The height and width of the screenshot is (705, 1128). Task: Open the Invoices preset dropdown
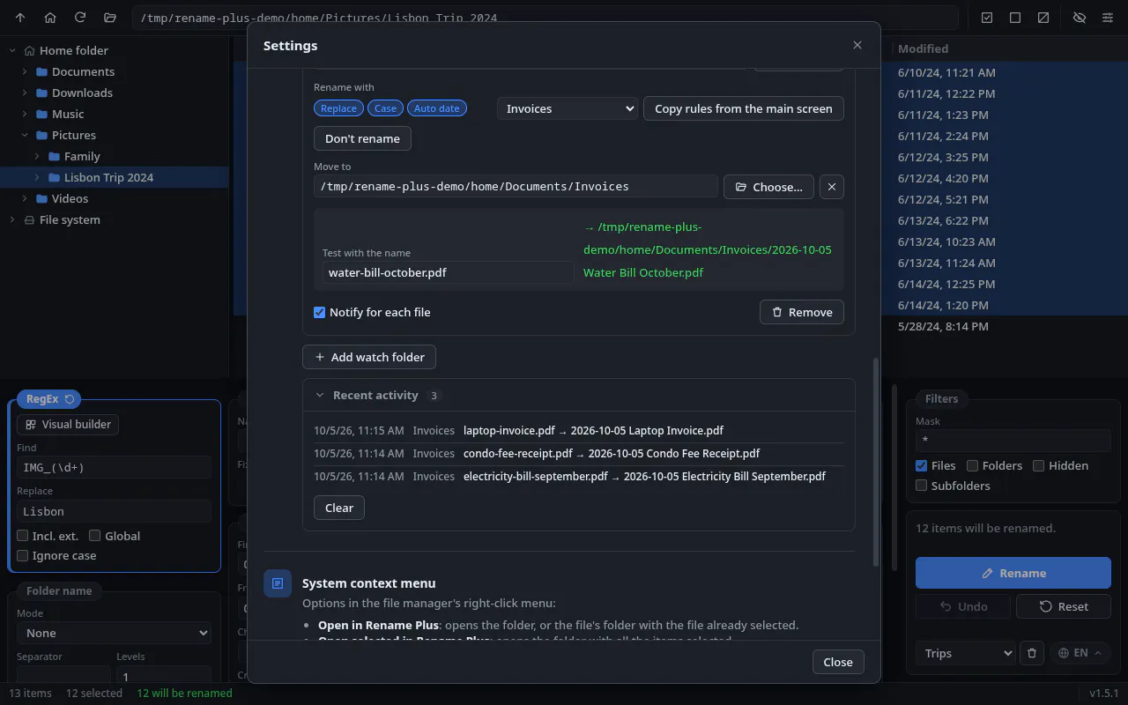click(x=568, y=108)
